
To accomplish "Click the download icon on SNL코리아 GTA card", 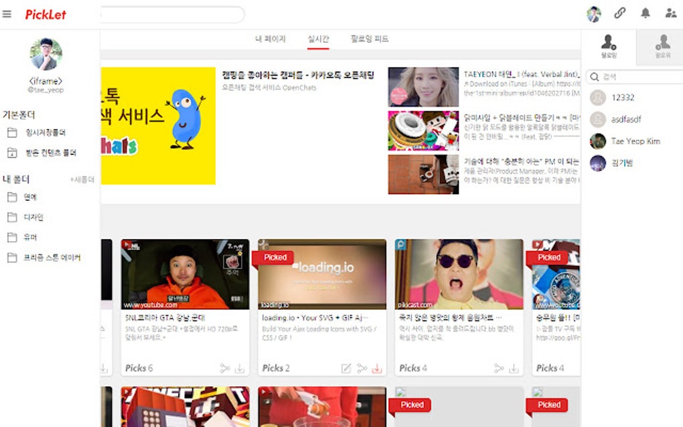I will point(240,369).
